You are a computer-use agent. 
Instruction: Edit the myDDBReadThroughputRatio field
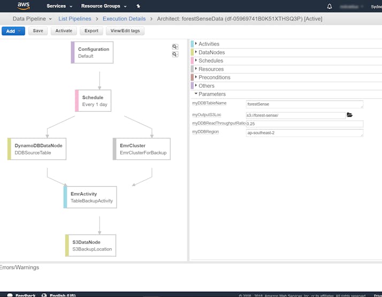click(x=304, y=124)
